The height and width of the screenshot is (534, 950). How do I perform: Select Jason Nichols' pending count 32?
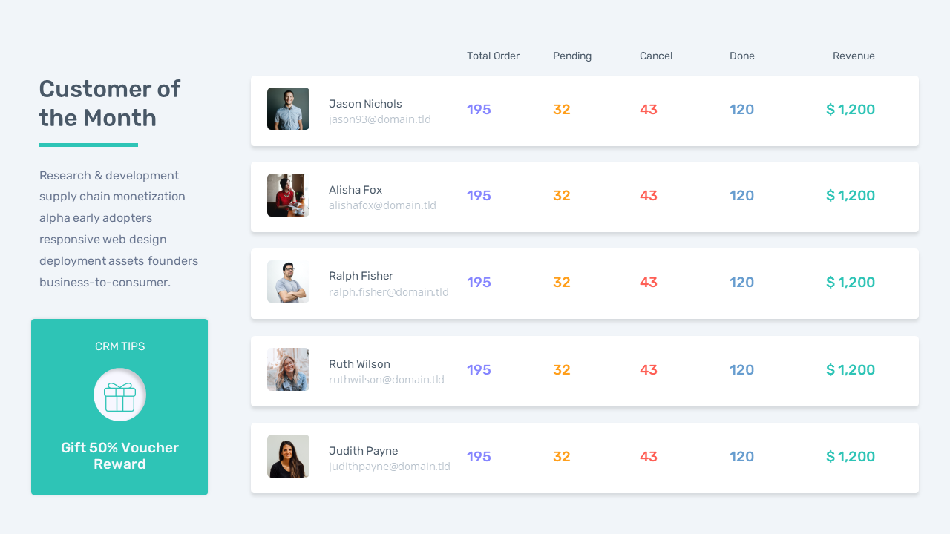562,110
